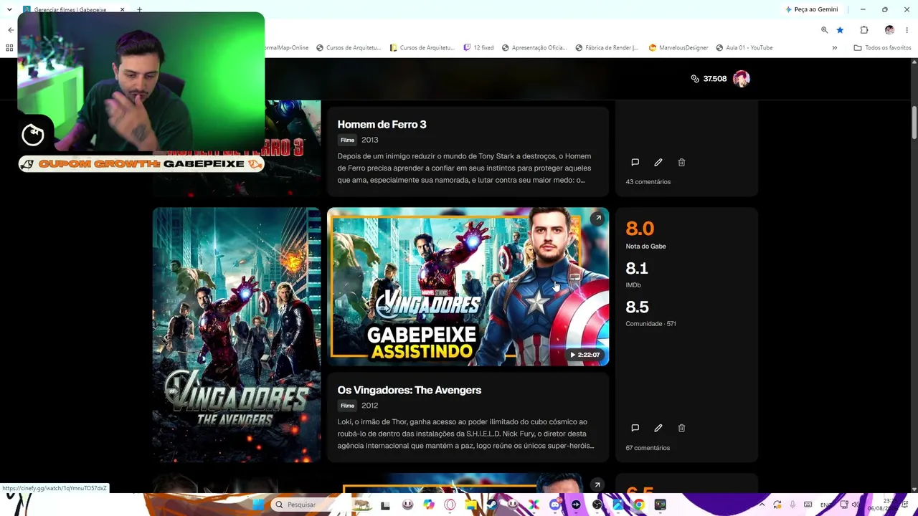Open the Vingadores movie poster

pos(236,335)
